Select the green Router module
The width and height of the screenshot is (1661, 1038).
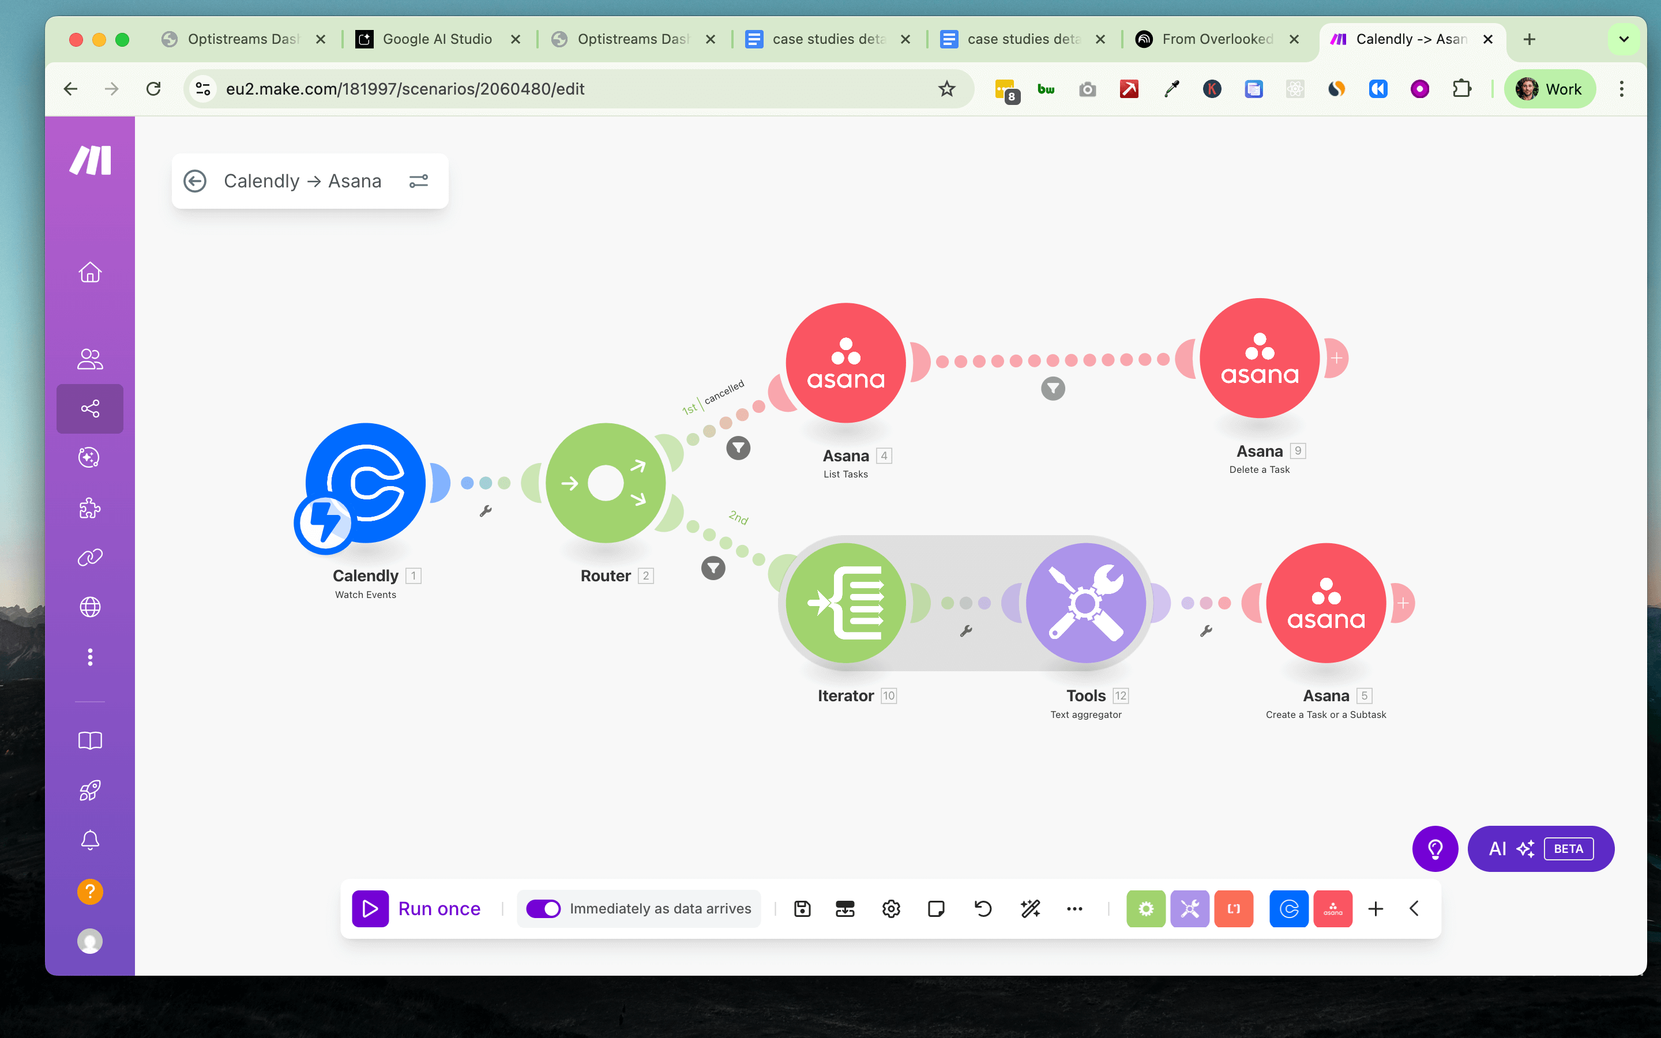coord(606,483)
